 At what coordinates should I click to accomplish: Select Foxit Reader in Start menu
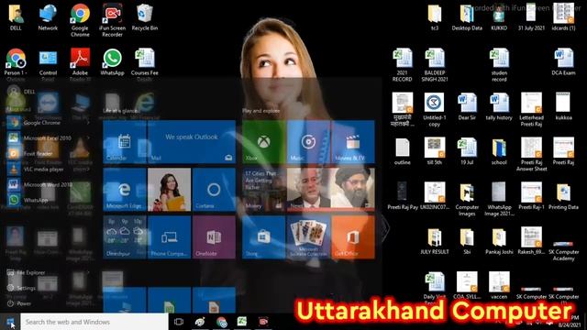49,153
